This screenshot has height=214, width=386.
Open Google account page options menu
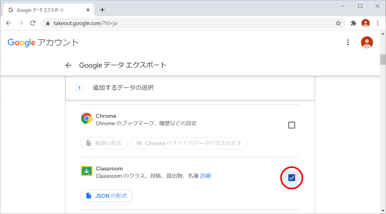tap(348, 42)
